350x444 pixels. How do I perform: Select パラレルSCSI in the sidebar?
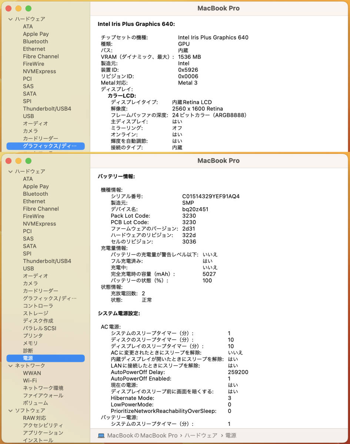(x=40, y=328)
